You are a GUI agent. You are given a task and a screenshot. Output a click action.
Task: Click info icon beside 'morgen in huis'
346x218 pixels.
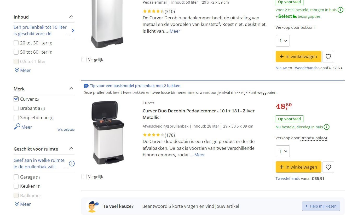click(341, 10)
